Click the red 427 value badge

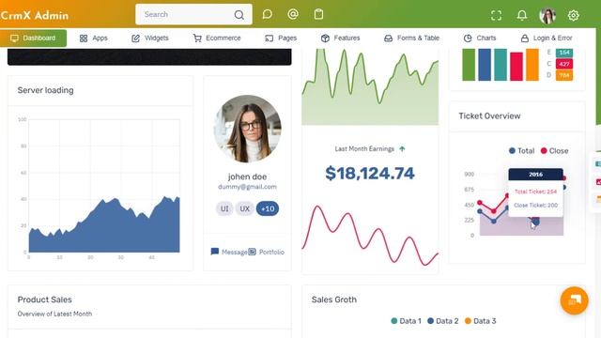pyautogui.click(x=564, y=64)
